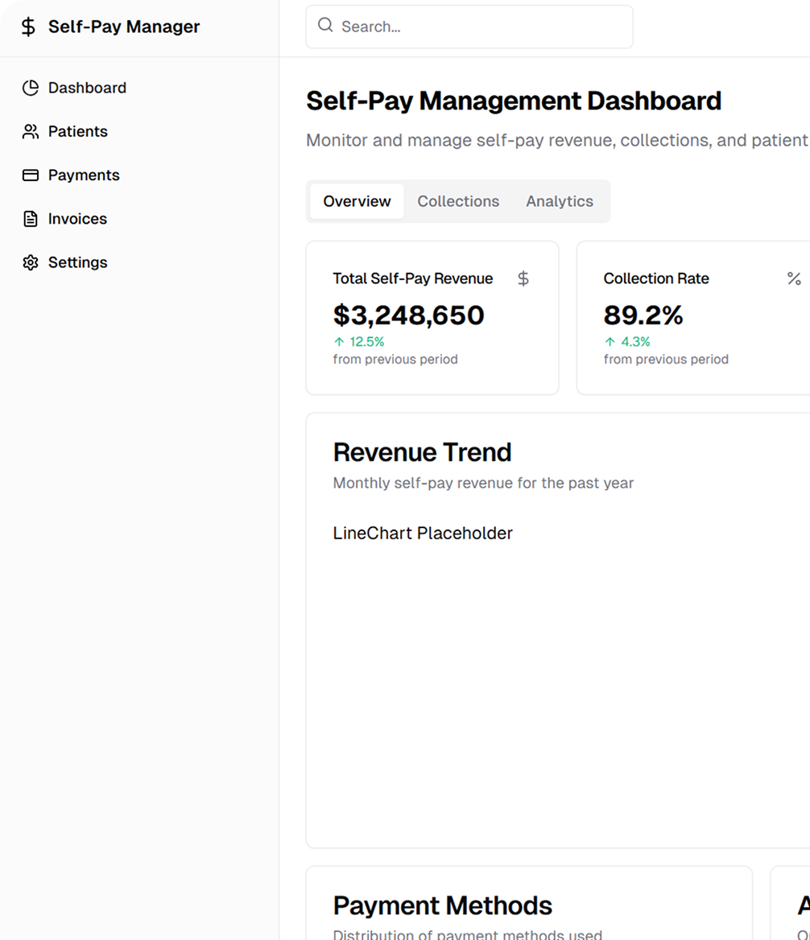810x940 pixels.
Task: Click the magnifying glass search icon
Action: click(x=325, y=26)
